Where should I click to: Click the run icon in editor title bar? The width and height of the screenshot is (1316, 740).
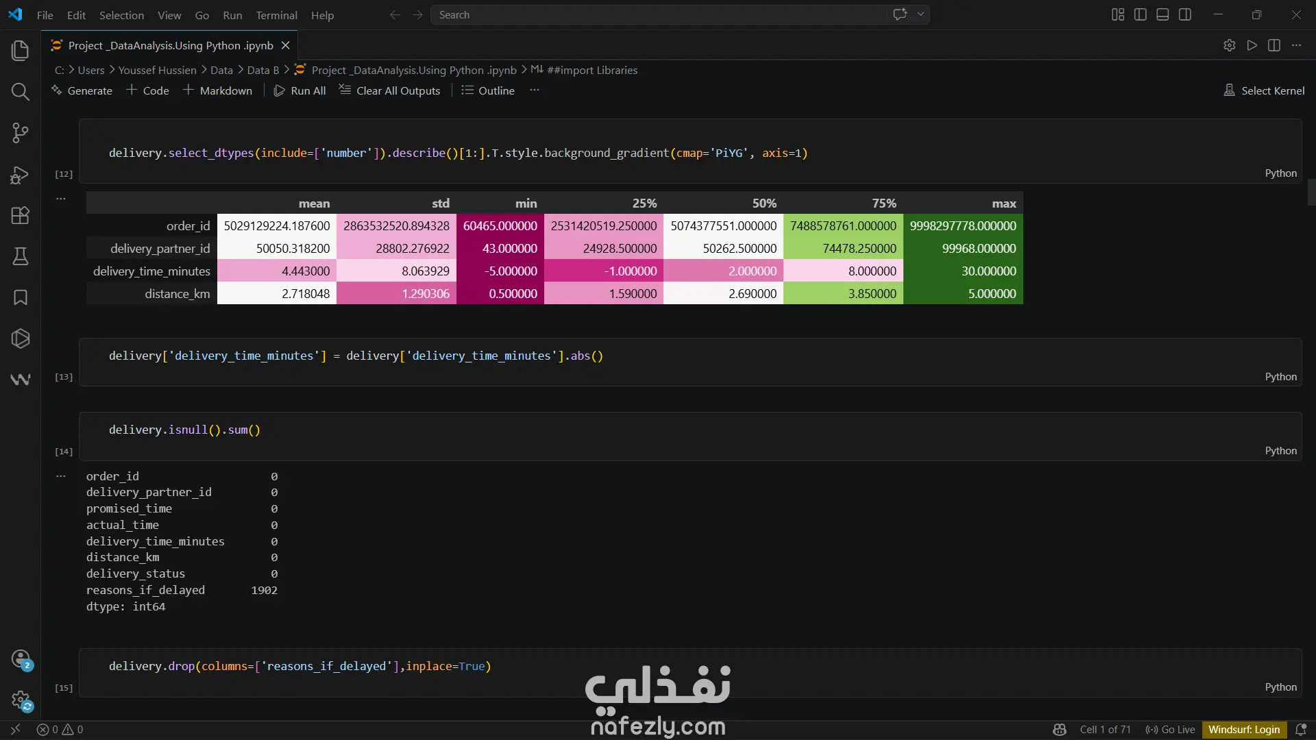click(1252, 45)
